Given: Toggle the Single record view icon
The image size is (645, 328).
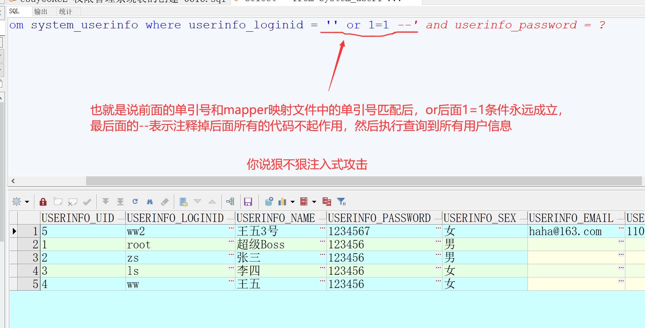Looking at the screenshot, I should 183,202.
